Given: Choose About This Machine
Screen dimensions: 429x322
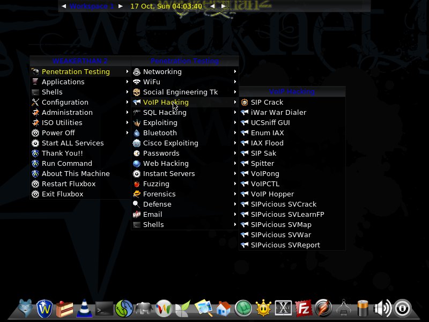Looking at the screenshot, I should coord(80,173).
